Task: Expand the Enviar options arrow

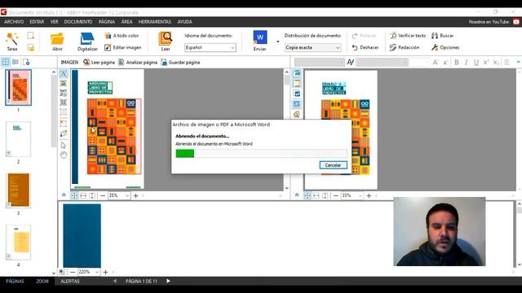Action: click(x=277, y=42)
